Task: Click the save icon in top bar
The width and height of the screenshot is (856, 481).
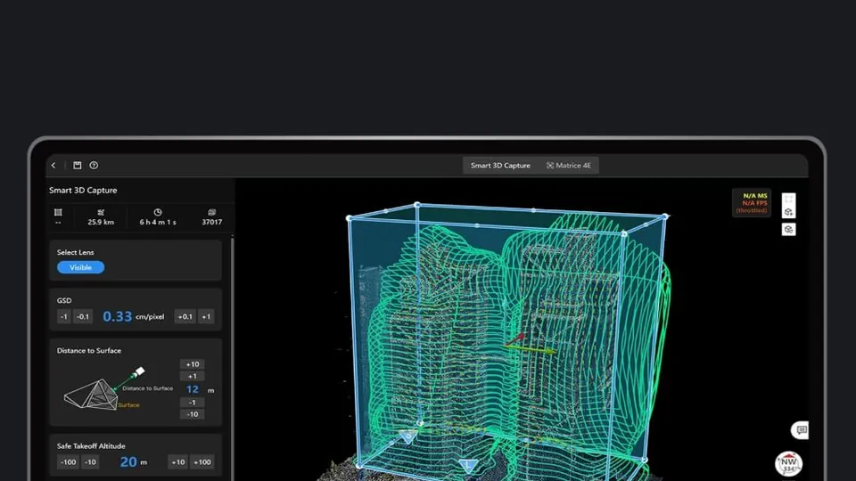Action: point(78,166)
